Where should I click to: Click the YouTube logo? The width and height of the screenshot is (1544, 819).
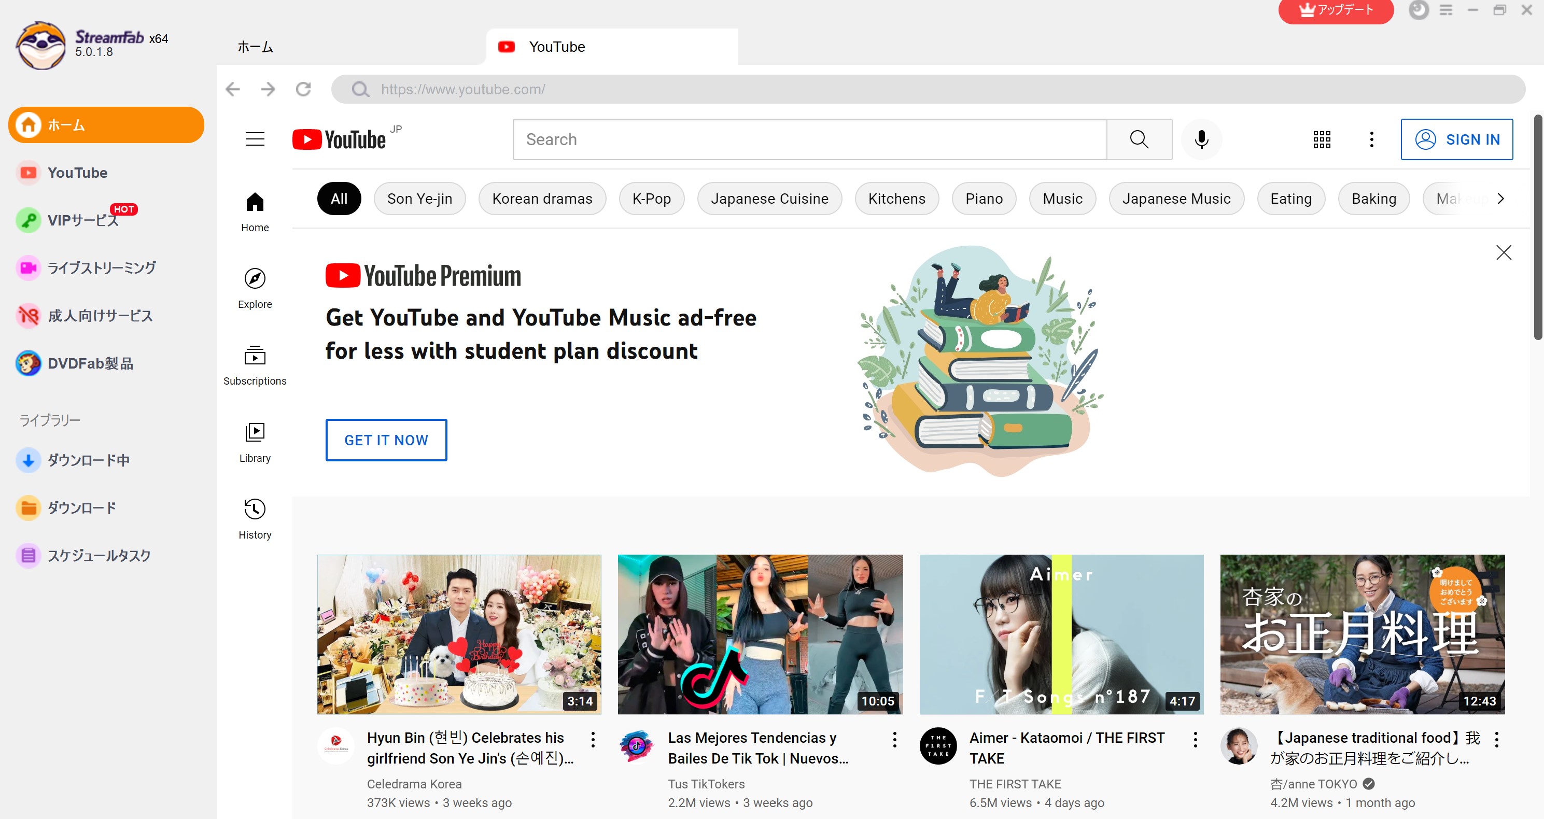(x=339, y=139)
